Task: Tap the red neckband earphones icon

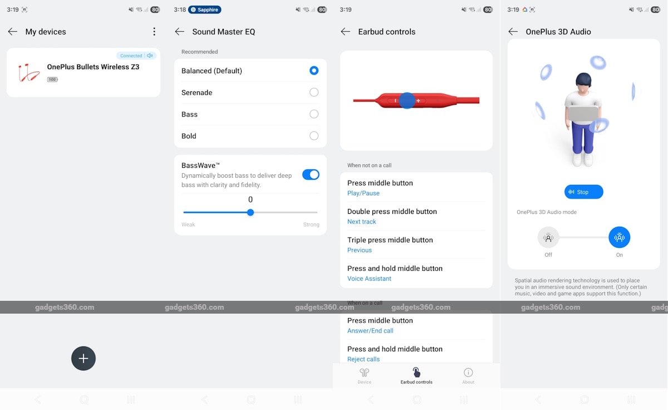Action: tap(28, 72)
